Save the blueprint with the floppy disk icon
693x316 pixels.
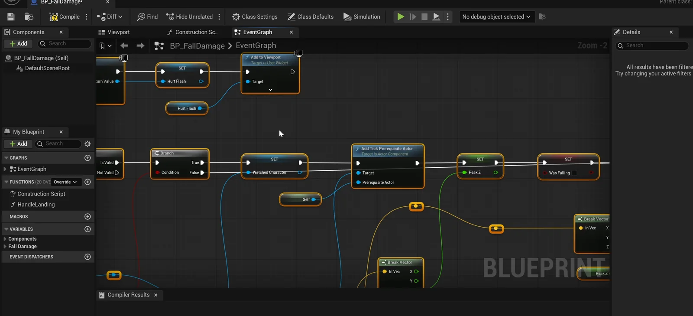(11, 17)
